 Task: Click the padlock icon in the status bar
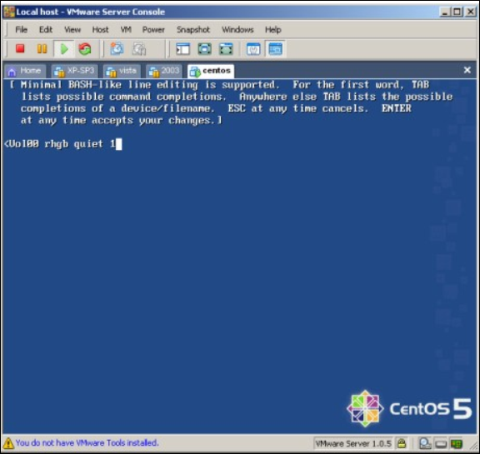(402, 443)
